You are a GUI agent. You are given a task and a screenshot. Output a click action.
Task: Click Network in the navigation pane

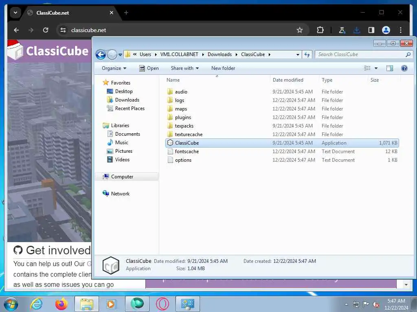click(116, 194)
